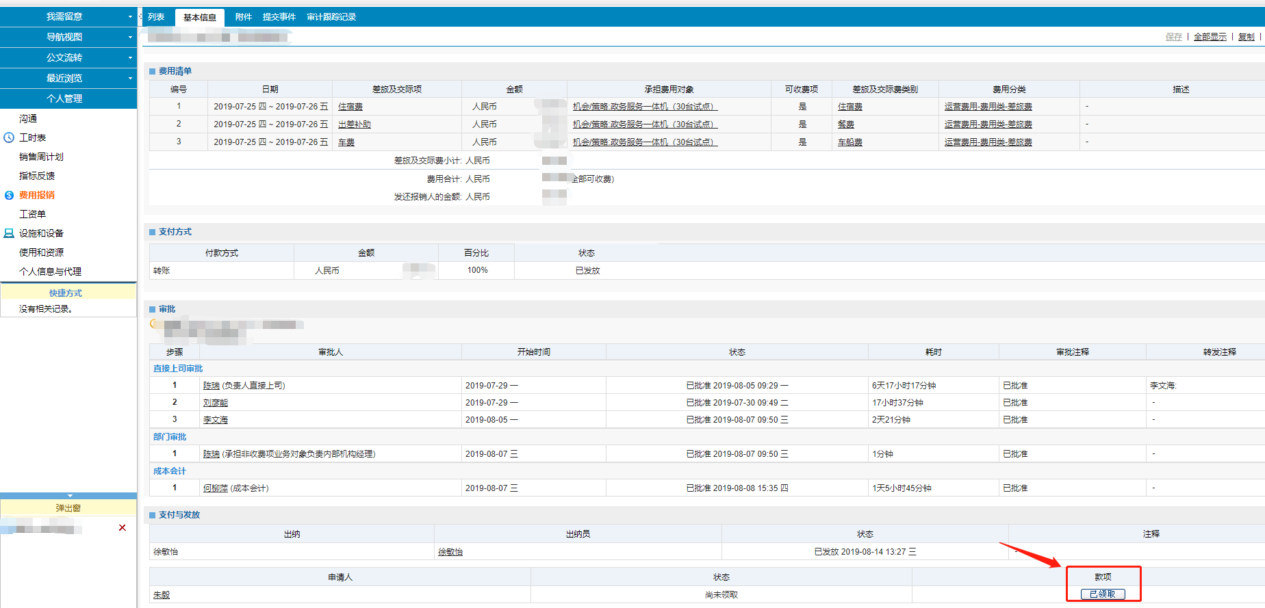The height and width of the screenshot is (608, 1265).
Task: Open 指标反馈 in the sidebar
Action: [37, 176]
